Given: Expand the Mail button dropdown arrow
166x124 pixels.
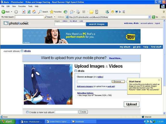Looking at the screenshot, I should [74, 12].
